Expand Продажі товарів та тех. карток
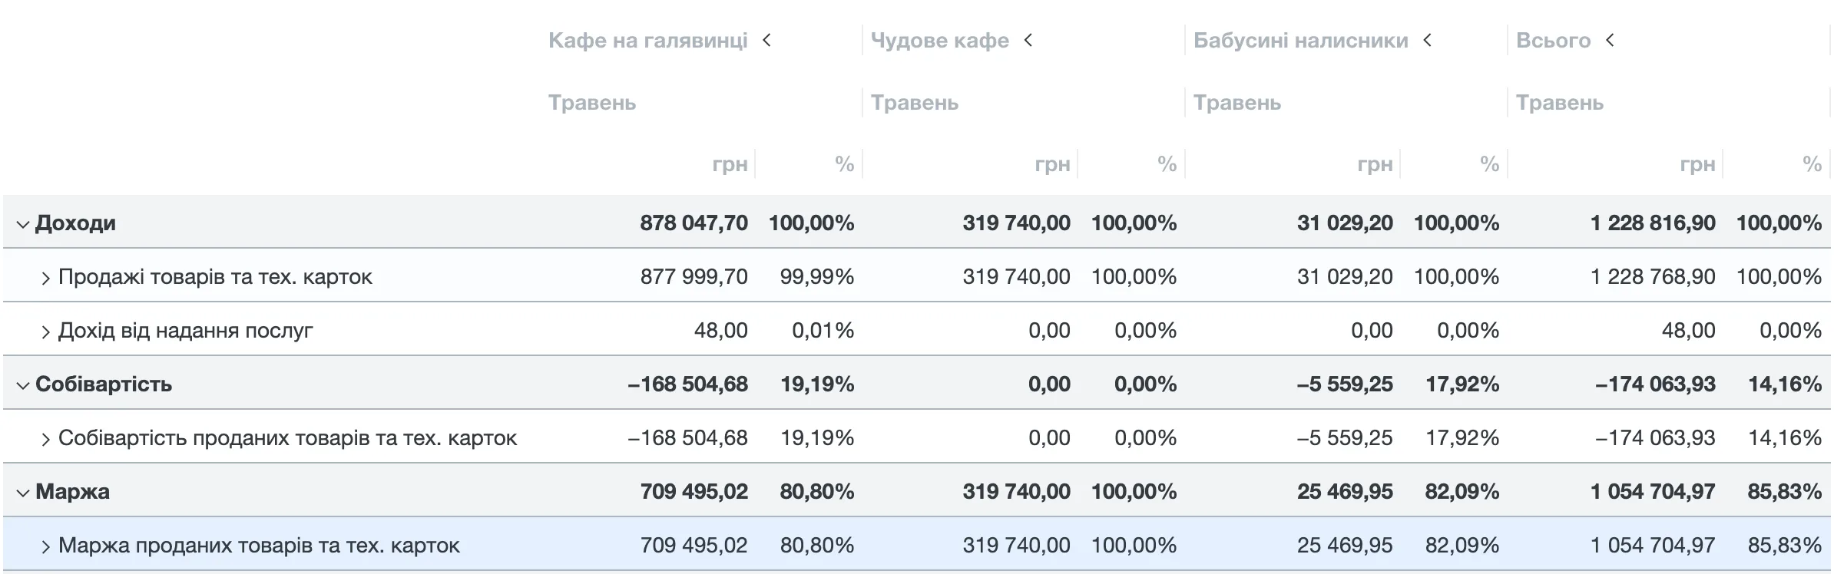The width and height of the screenshot is (1834, 574). [x=46, y=278]
